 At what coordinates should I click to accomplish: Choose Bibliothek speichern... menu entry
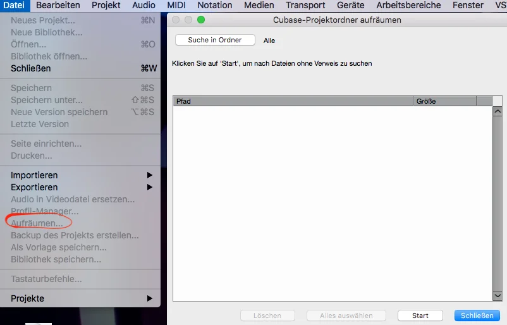click(80, 259)
